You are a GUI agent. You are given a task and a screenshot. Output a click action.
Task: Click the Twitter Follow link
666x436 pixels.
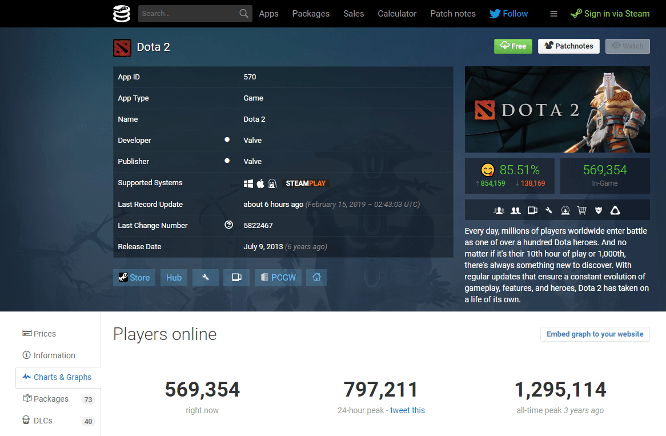coord(508,14)
